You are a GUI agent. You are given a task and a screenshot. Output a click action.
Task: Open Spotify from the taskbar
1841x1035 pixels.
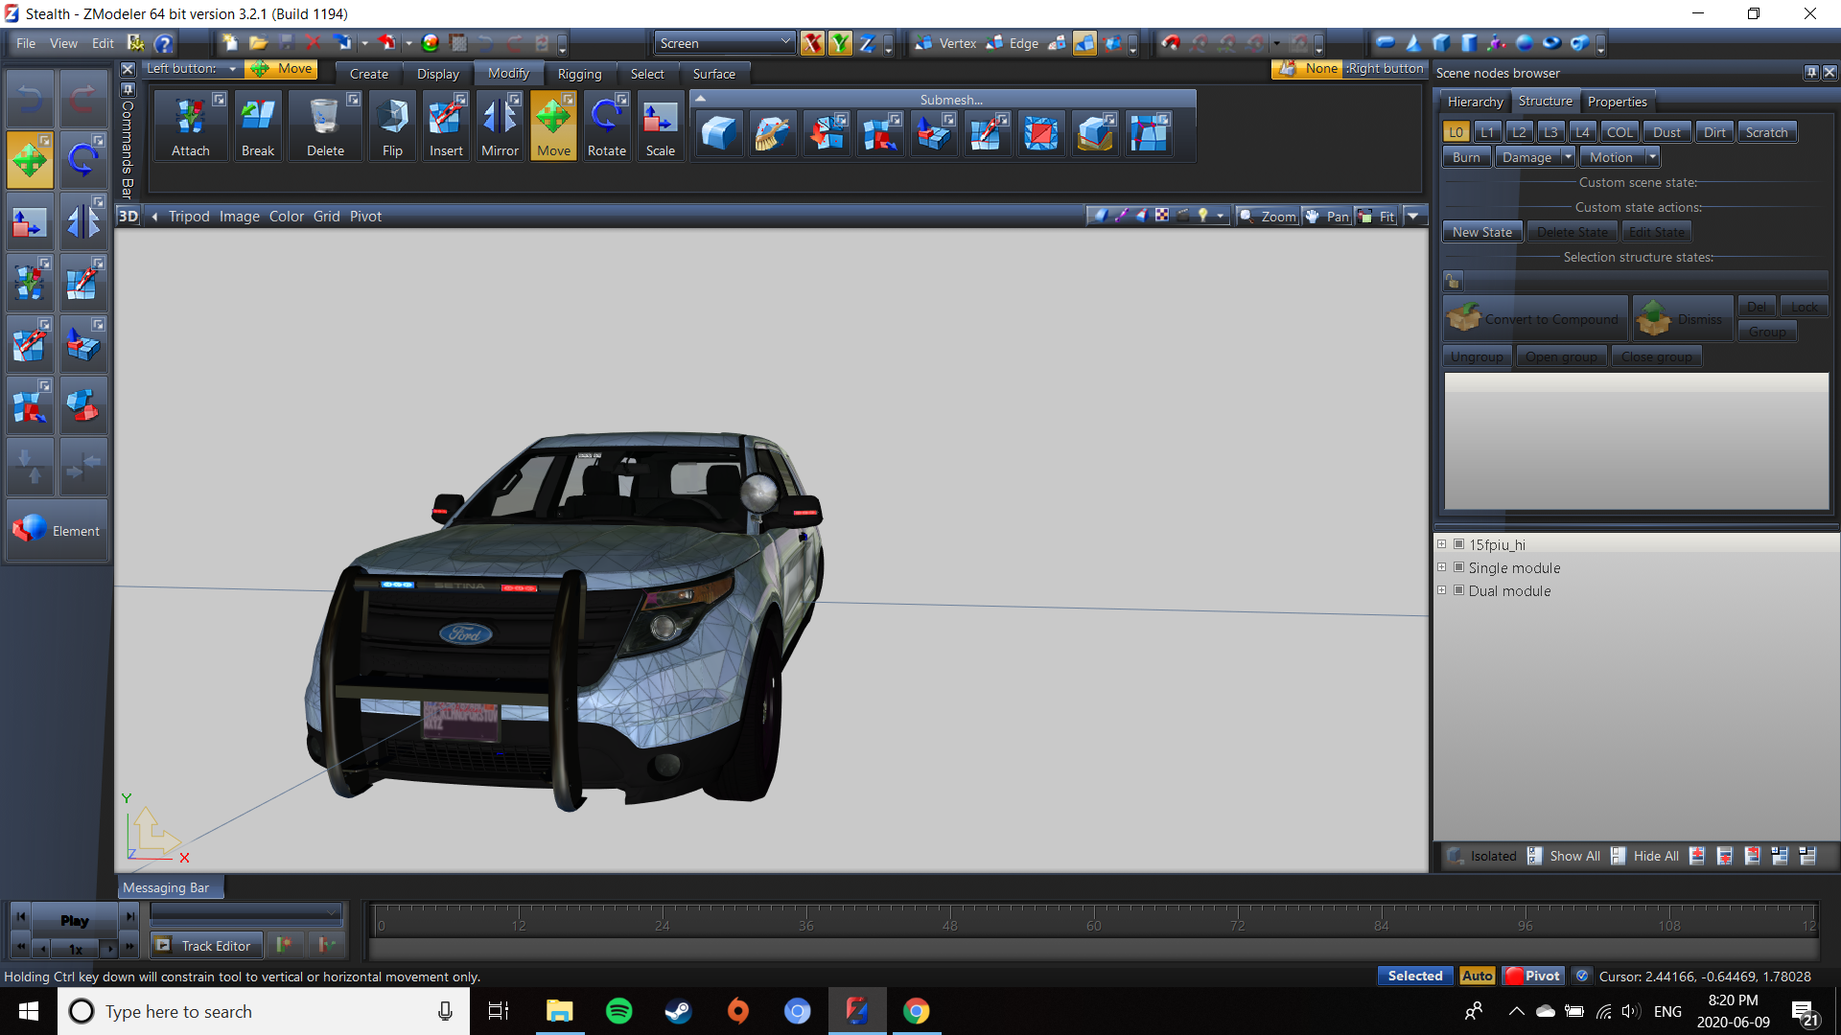click(x=619, y=1011)
